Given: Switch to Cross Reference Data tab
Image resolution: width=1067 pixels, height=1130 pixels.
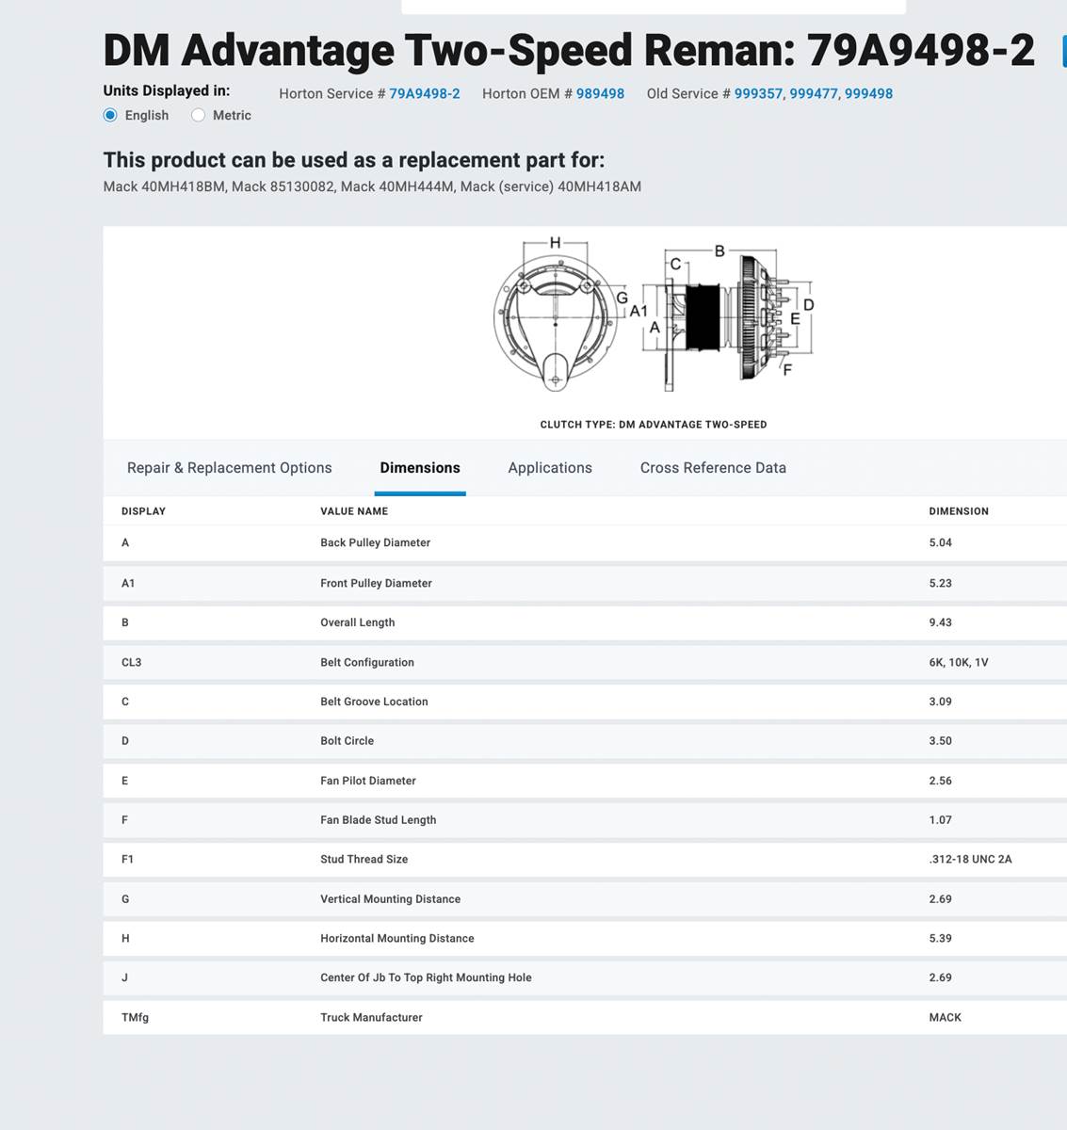Looking at the screenshot, I should [713, 468].
